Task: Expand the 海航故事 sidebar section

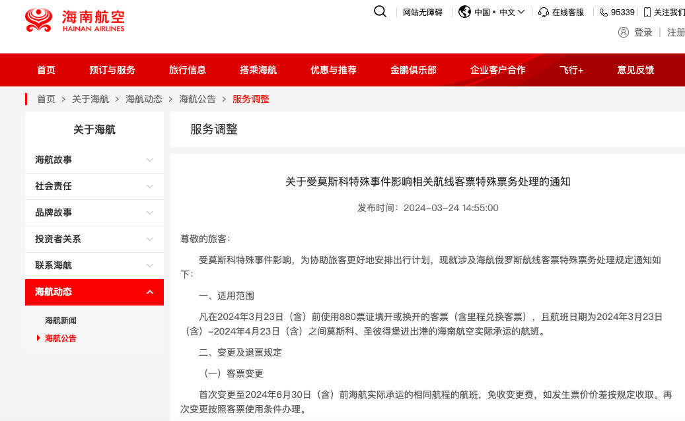Action: click(149, 160)
